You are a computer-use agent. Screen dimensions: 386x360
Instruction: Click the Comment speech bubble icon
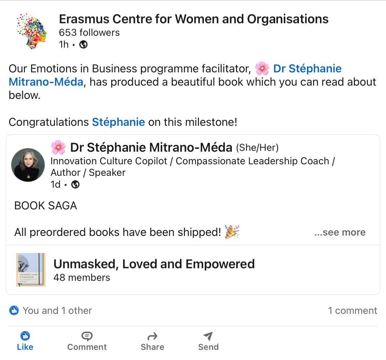[x=87, y=337]
